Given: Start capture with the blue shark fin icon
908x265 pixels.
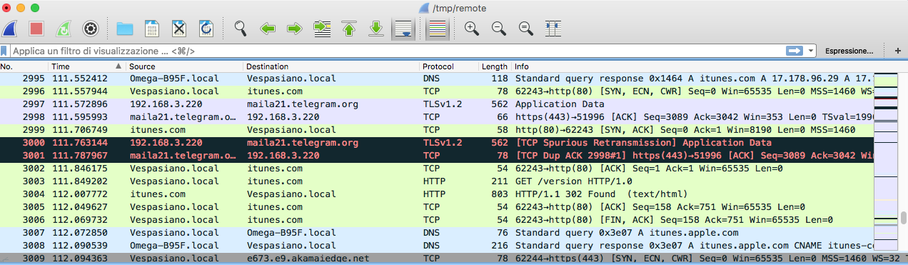Looking at the screenshot, I should (10, 29).
